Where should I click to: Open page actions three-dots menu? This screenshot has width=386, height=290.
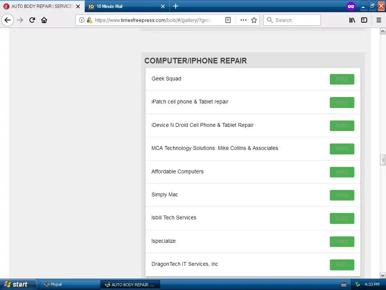click(244, 20)
